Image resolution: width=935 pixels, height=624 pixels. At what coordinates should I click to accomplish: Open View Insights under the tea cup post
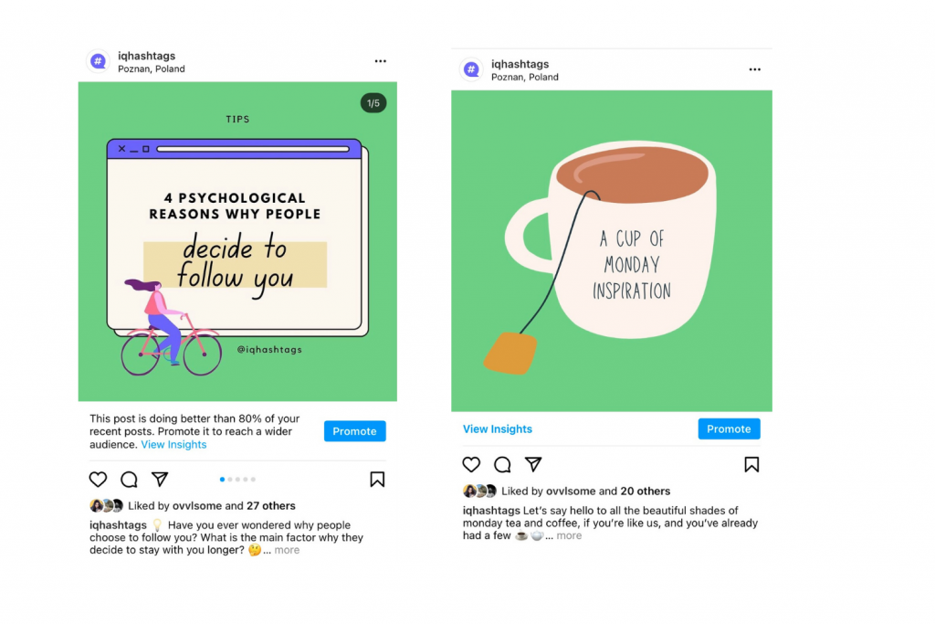click(498, 428)
